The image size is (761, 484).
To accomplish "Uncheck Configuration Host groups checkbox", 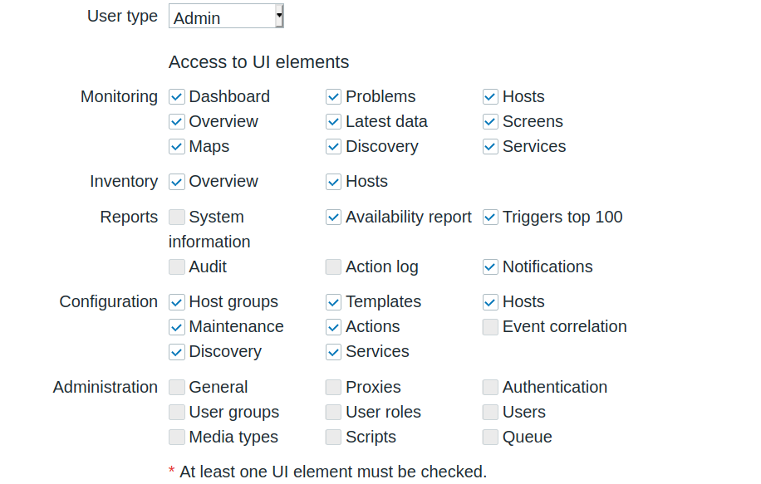I will point(176,302).
